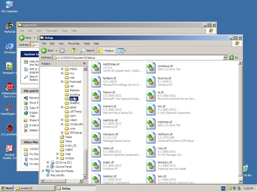Open the Views icon in Setup toolbar

pos(121,50)
